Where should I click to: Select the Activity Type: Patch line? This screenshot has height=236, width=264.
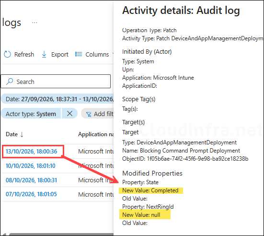pos(193,38)
